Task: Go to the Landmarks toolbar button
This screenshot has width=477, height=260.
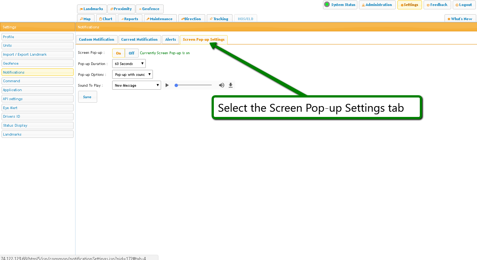Action: [92, 9]
